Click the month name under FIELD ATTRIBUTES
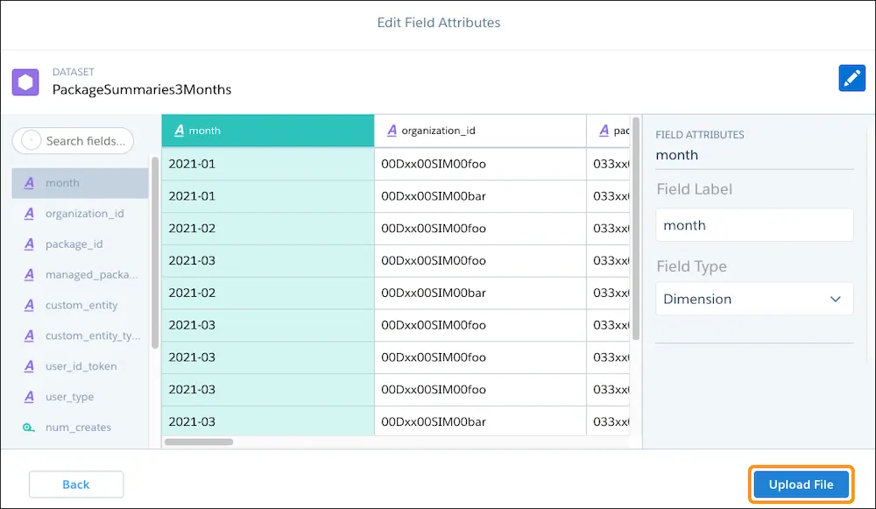The width and height of the screenshot is (876, 509). pyautogui.click(x=676, y=155)
